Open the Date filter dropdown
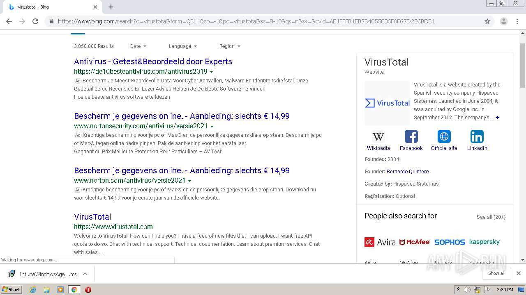 point(138,46)
